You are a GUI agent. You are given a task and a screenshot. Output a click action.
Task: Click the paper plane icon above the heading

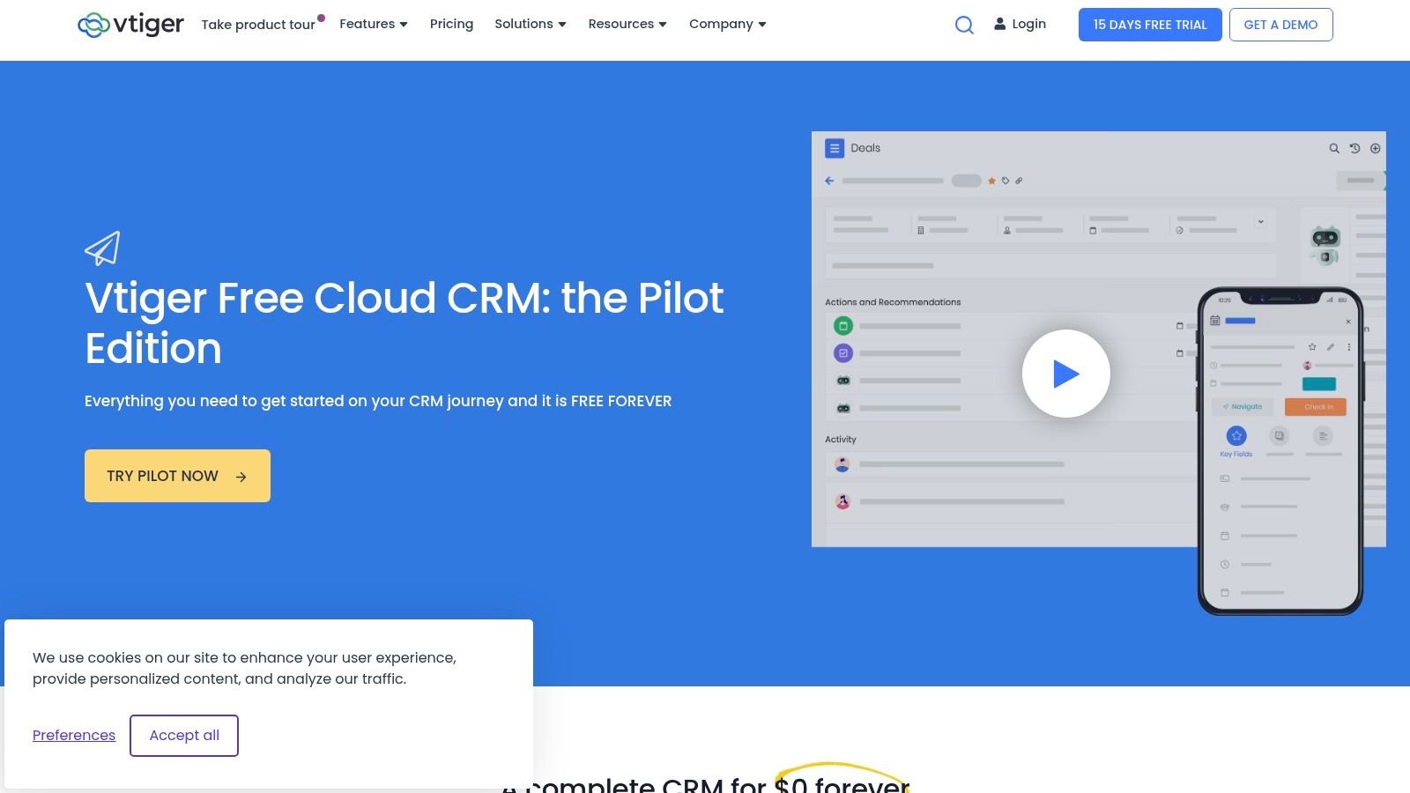pyautogui.click(x=103, y=248)
